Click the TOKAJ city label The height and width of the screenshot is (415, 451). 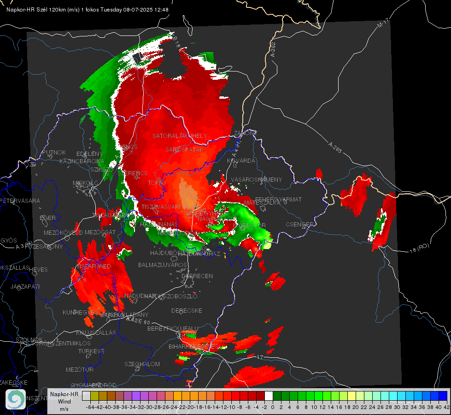[157, 183]
